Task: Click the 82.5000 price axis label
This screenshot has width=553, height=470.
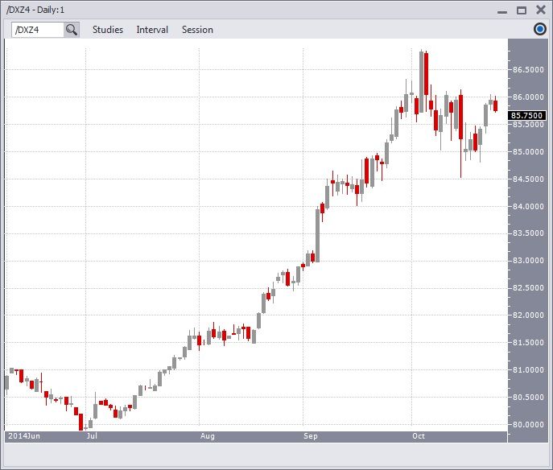Action: [x=528, y=288]
